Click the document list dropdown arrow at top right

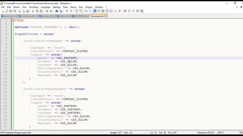241,7
